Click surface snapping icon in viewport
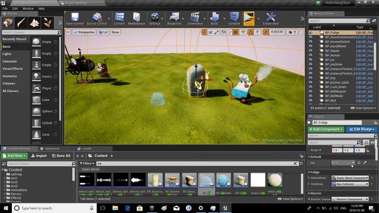The image size is (379, 213). [x=230, y=32]
